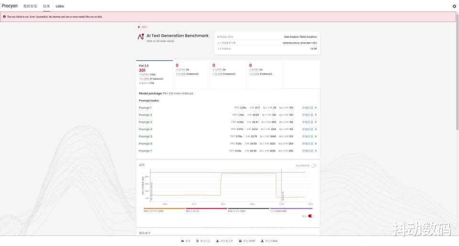
Task: Open the Labs tab
Action: click(x=60, y=6)
